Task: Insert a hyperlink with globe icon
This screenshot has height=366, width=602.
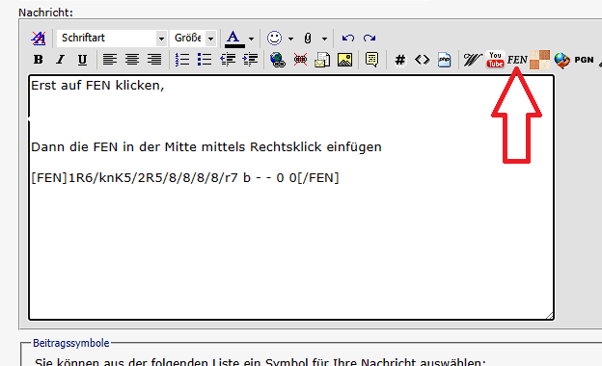Action: (278, 60)
